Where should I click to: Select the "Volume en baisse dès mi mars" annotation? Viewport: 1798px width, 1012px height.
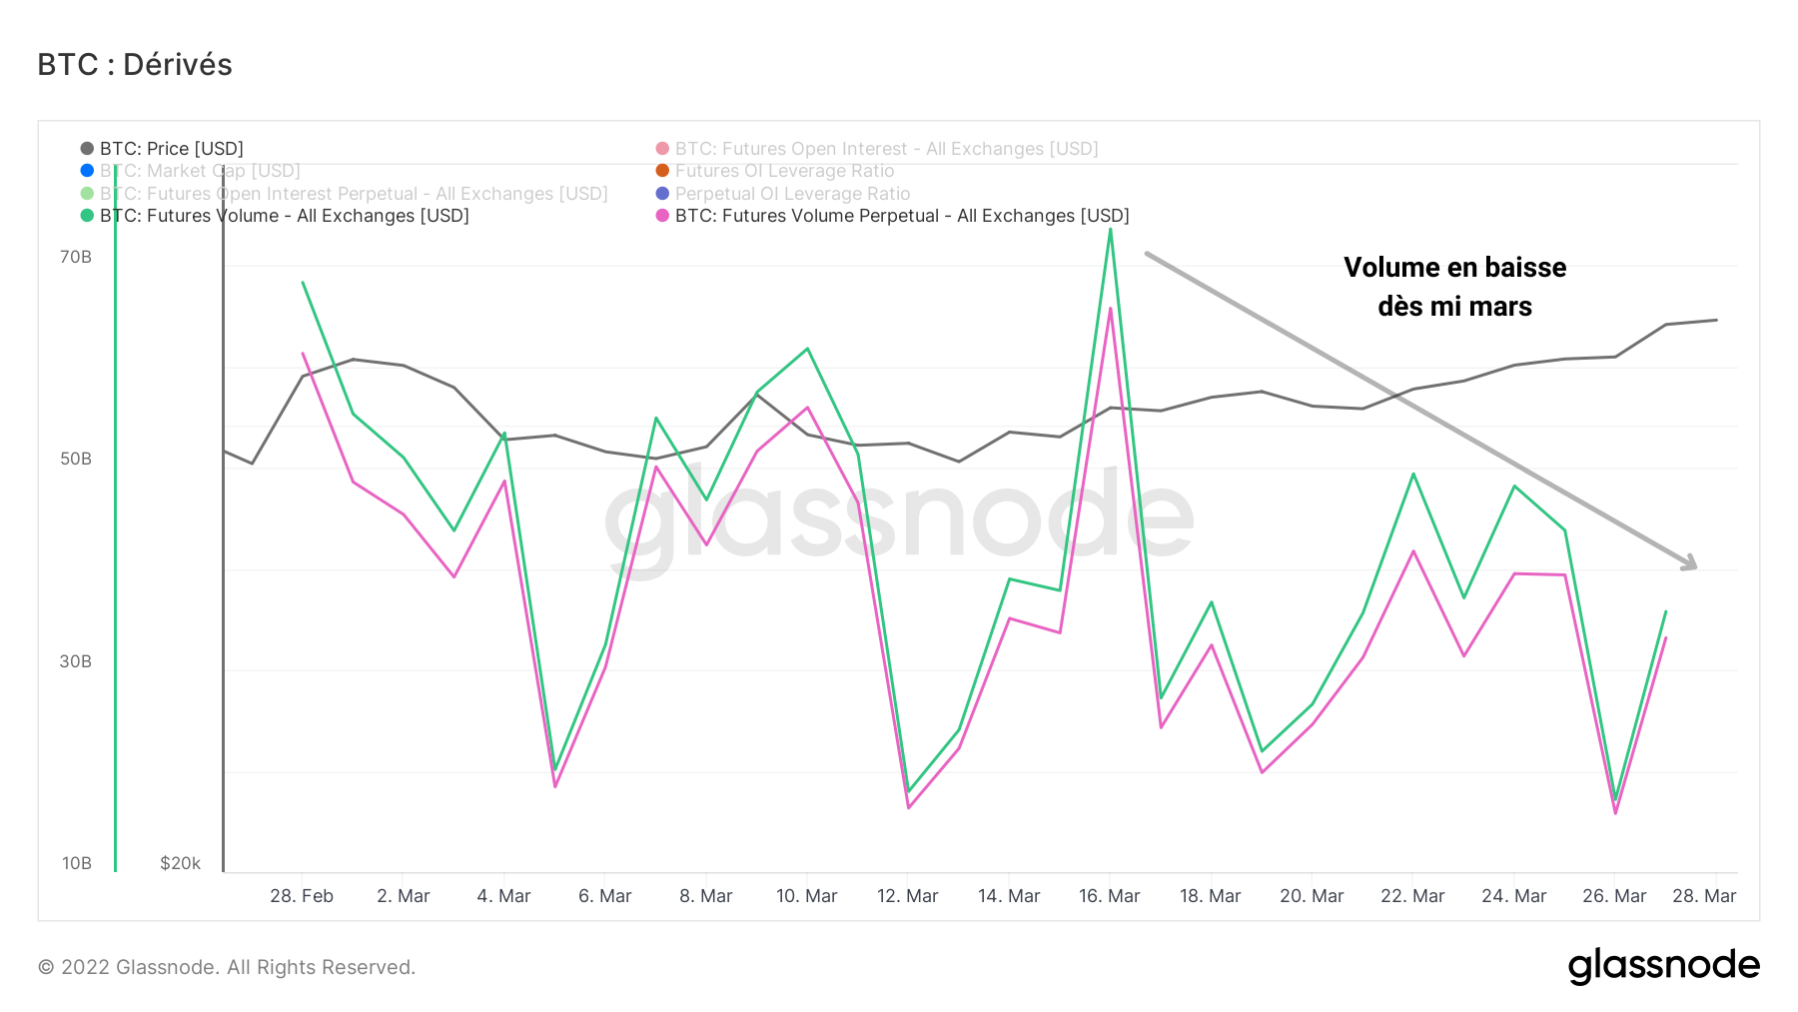pos(1454,287)
